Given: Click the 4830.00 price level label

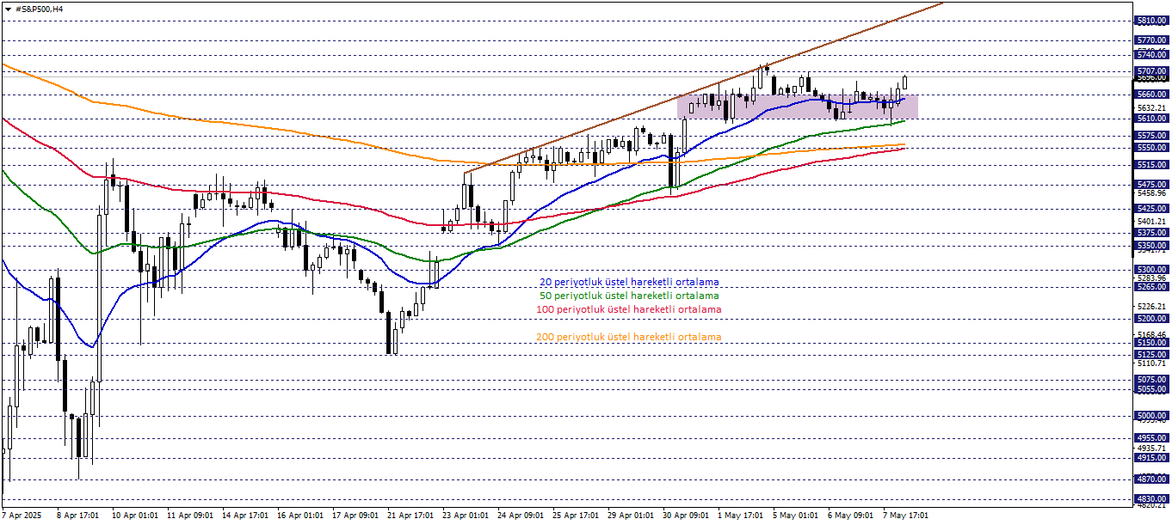Looking at the screenshot, I should point(1150,499).
